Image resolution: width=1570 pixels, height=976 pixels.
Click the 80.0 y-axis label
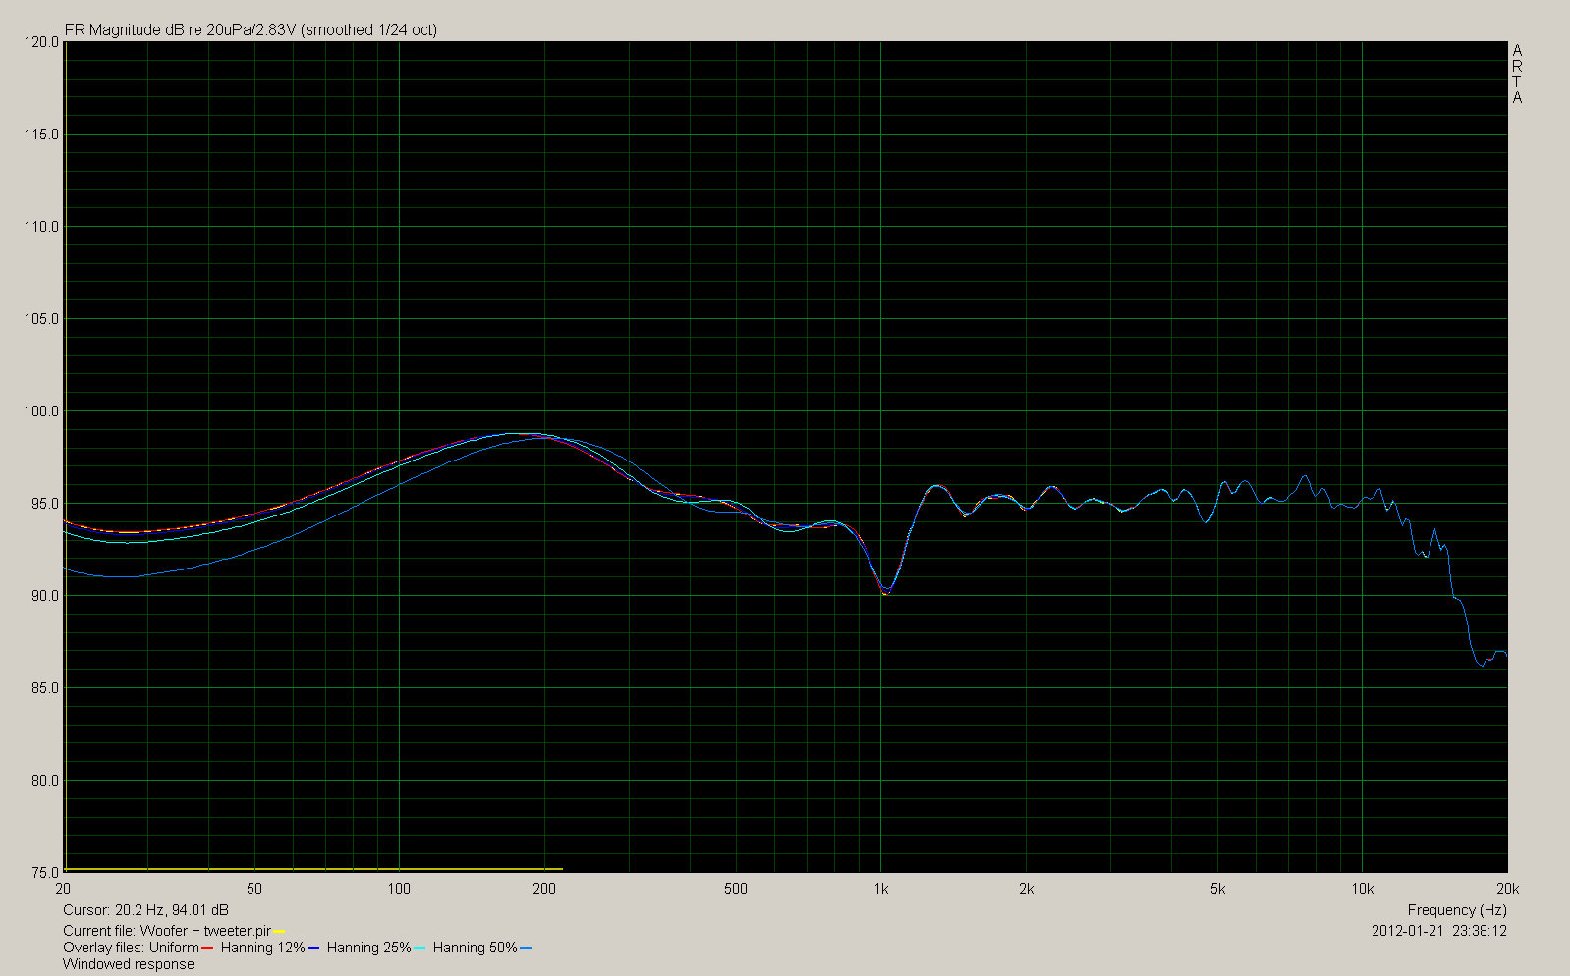point(45,781)
